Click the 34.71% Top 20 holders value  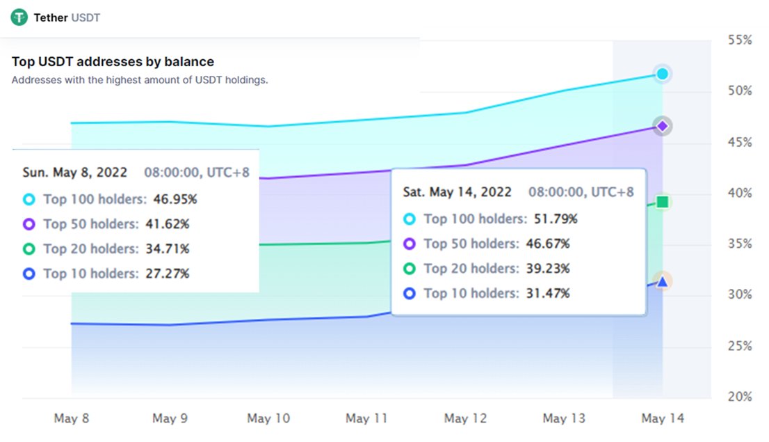pos(168,249)
